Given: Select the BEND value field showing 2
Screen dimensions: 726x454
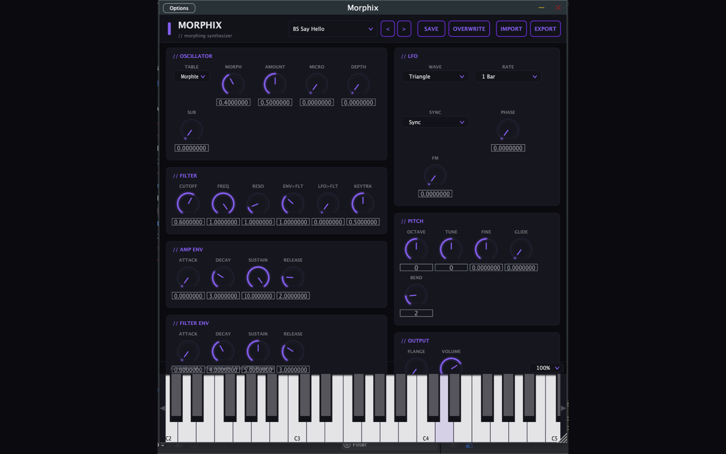Looking at the screenshot, I should 416,313.
